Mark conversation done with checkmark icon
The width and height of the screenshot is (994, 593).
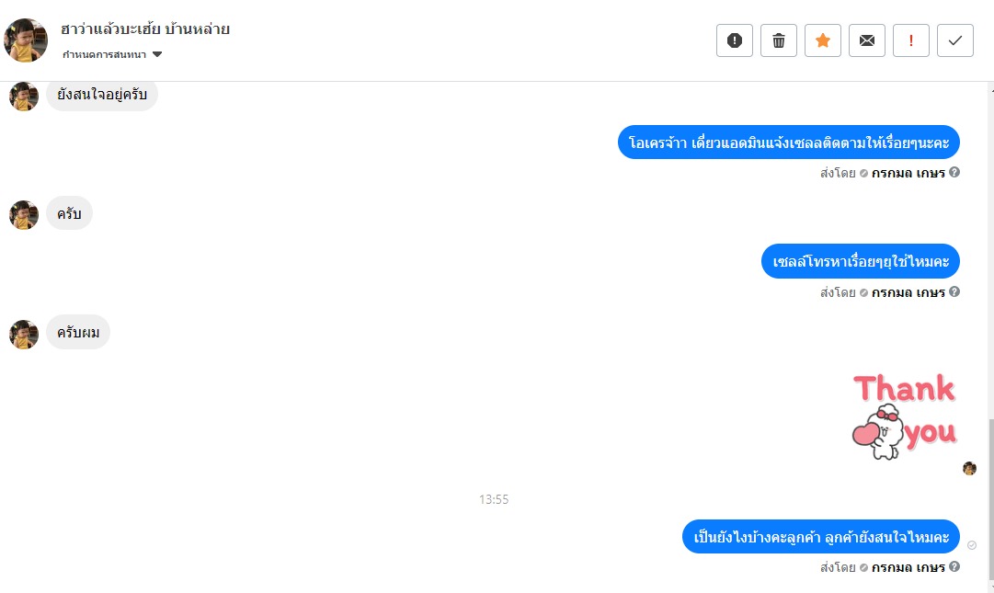pos(955,40)
